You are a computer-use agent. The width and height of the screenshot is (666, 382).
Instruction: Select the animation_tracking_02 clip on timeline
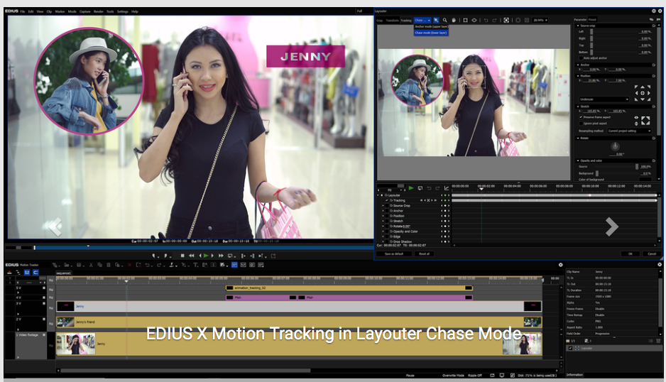pyautogui.click(x=349, y=288)
